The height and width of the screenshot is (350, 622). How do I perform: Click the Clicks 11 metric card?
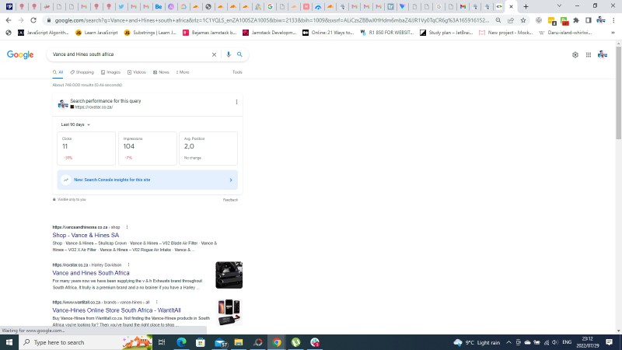click(x=86, y=149)
